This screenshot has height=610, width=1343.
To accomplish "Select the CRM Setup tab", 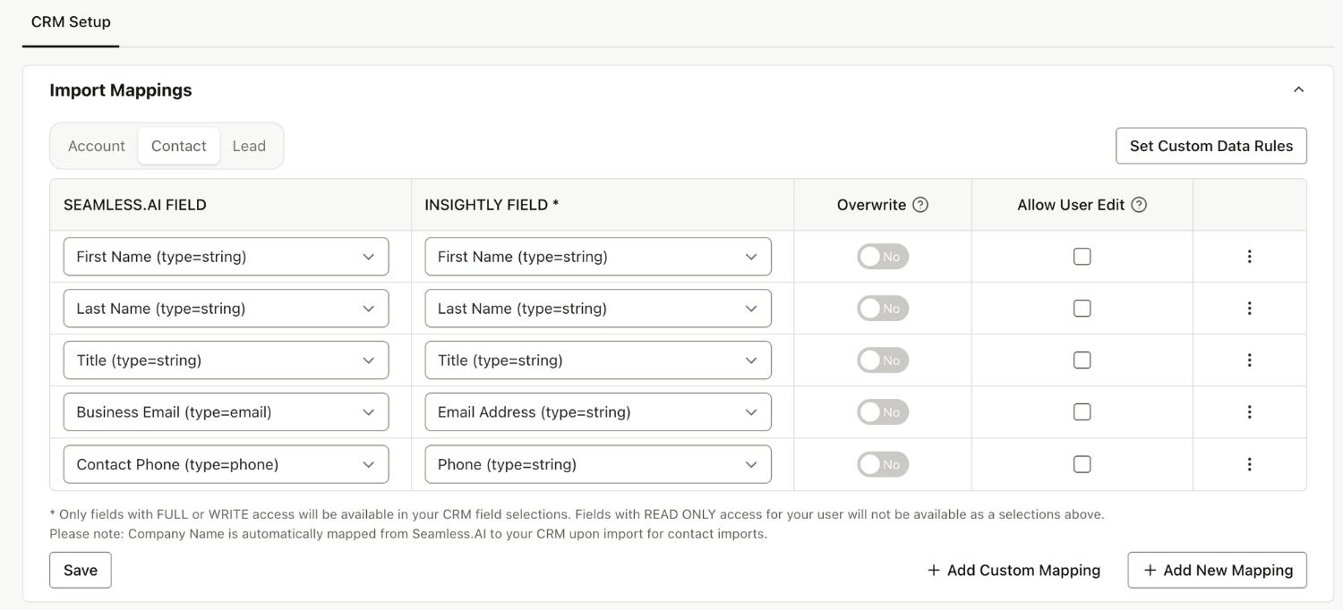I will 71,21.
